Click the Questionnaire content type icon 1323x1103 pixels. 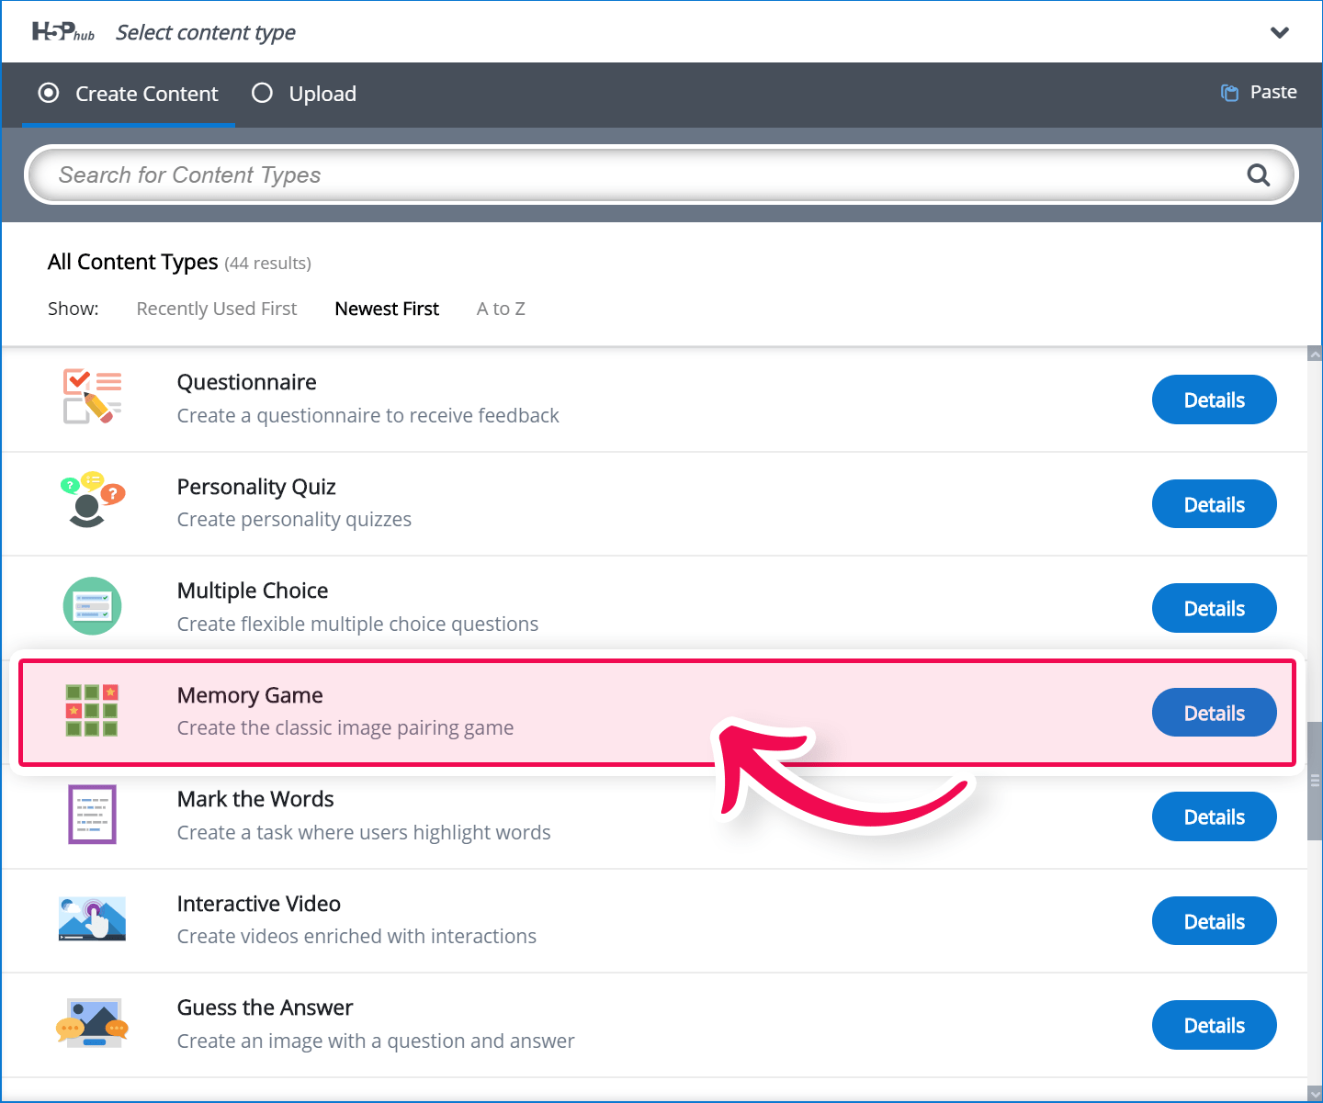click(x=92, y=397)
